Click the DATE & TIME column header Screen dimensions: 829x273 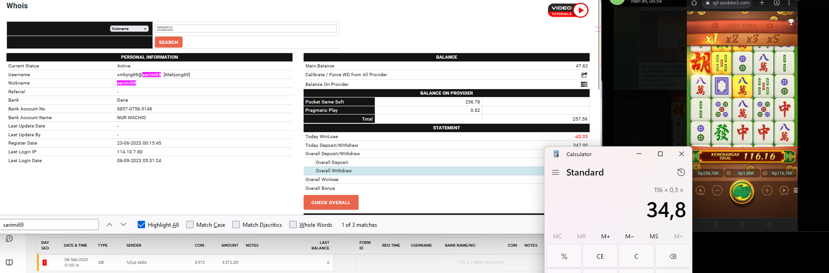(x=75, y=245)
